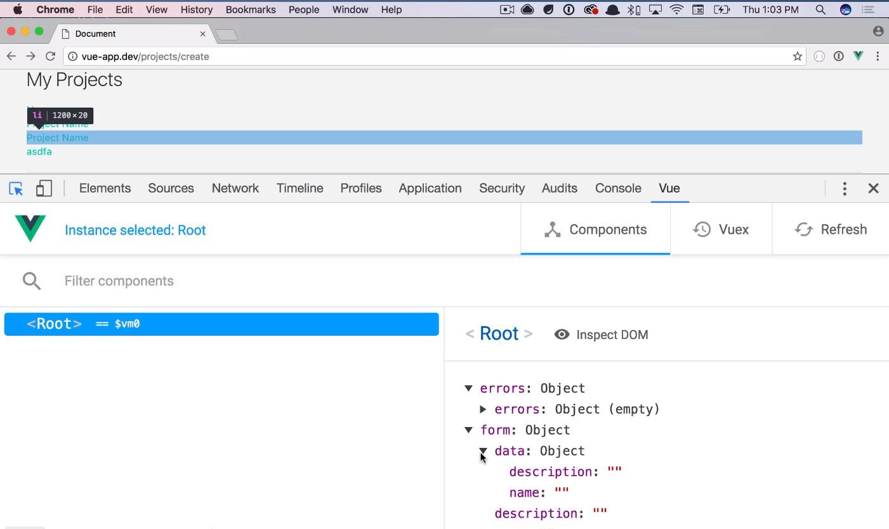Open DevTools three-dot customize menu
The image size is (889, 529).
tap(844, 188)
